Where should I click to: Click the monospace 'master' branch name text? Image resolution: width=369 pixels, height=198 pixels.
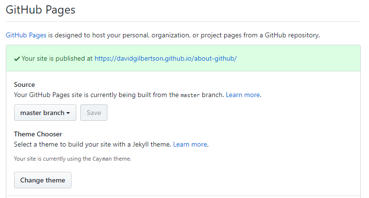(x=190, y=96)
